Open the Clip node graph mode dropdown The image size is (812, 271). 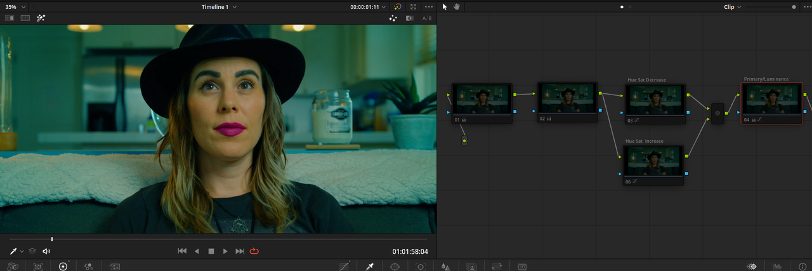pyautogui.click(x=733, y=6)
